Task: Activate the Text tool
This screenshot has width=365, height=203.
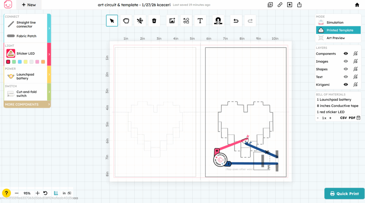Action: tap(200, 21)
